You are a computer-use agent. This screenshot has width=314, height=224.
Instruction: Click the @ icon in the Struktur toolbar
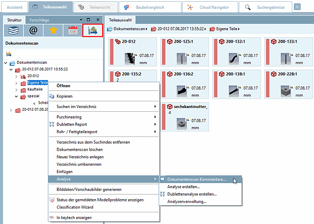[33, 31]
